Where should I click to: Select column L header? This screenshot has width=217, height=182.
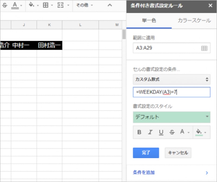[80, 25]
